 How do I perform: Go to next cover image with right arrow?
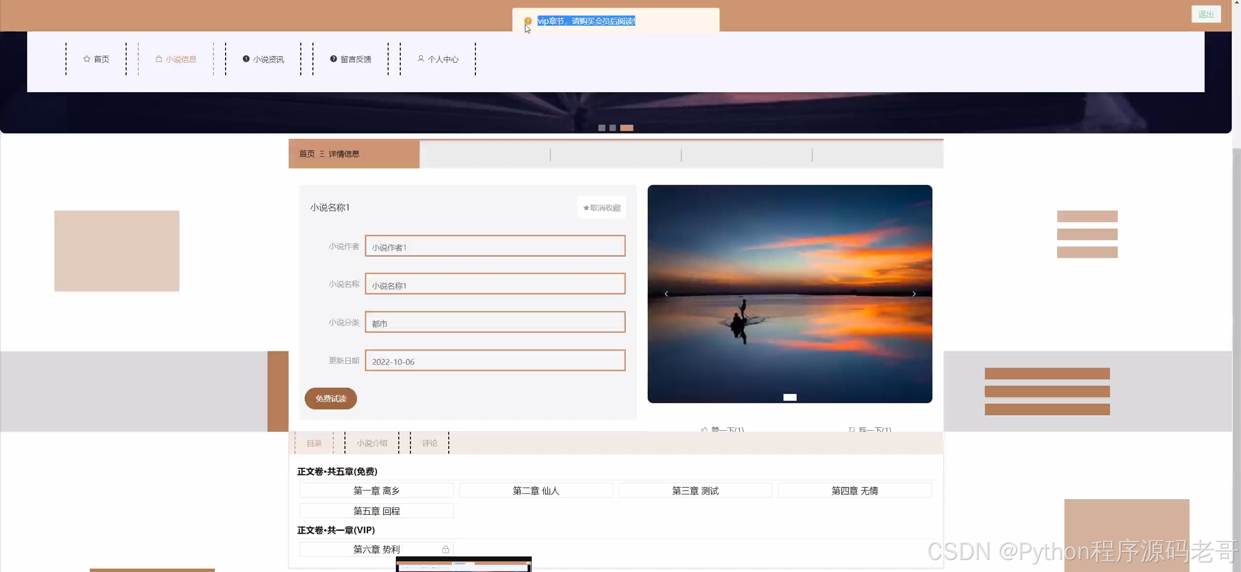pyautogui.click(x=914, y=294)
